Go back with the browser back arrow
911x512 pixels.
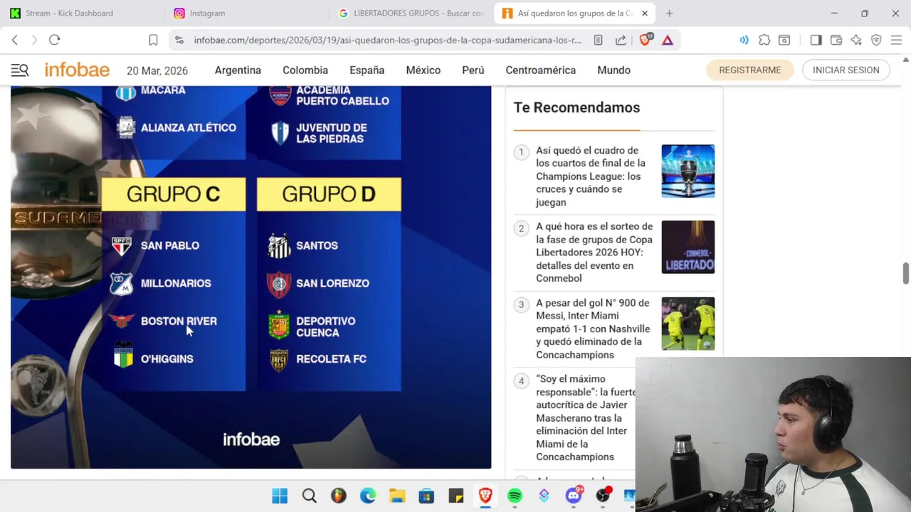(14, 40)
